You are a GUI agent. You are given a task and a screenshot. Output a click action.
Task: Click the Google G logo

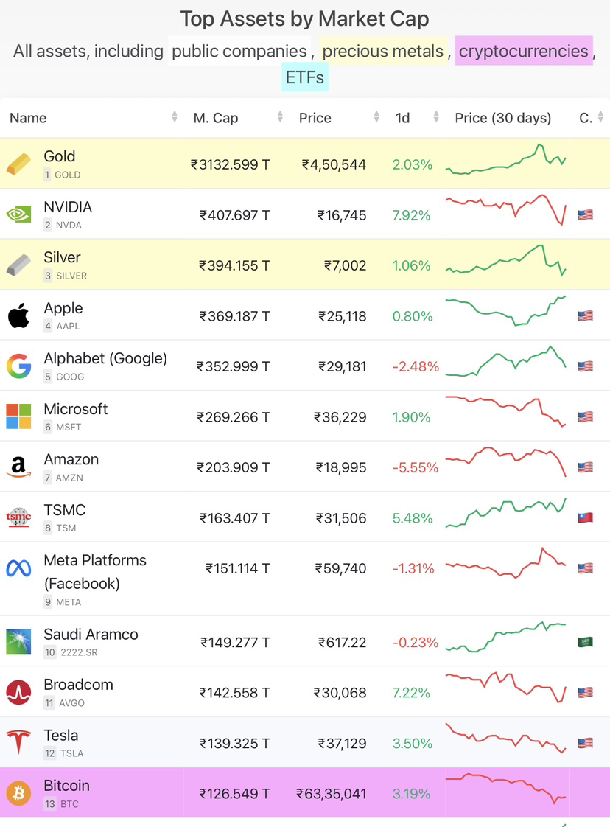pyautogui.click(x=19, y=366)
